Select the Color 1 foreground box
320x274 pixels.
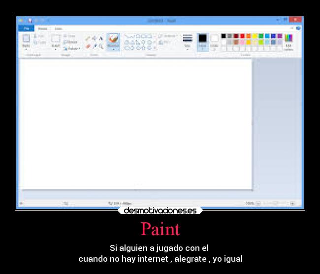tap(202, 42)
